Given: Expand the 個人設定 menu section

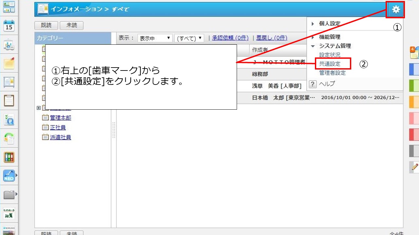Looking at the screenshot, I should tap(329, 23).
